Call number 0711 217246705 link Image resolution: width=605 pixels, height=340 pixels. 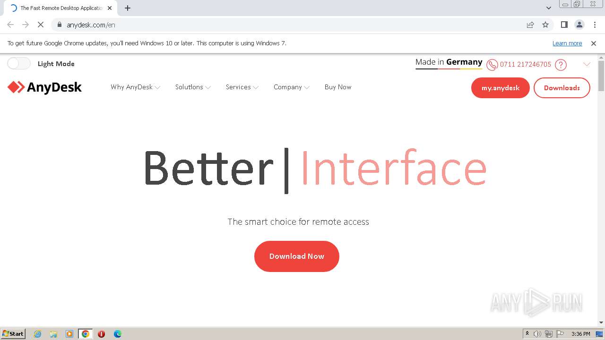point(526,64)
